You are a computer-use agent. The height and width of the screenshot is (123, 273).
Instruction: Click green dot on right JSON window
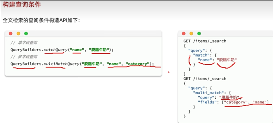(199, 34)
